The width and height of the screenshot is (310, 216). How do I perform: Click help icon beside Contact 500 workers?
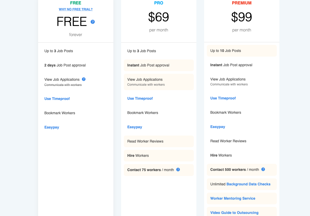263,169
